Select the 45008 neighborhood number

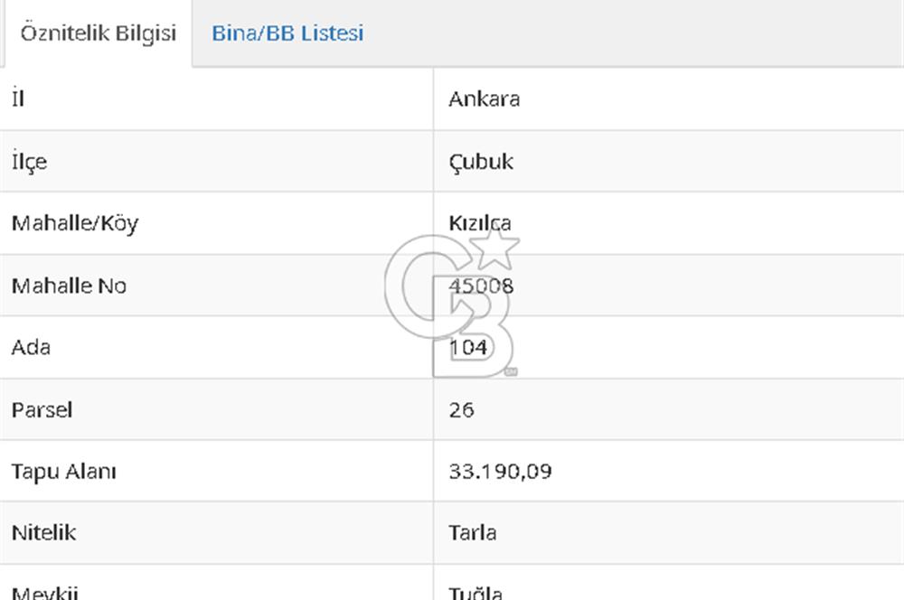pos(481,286)
